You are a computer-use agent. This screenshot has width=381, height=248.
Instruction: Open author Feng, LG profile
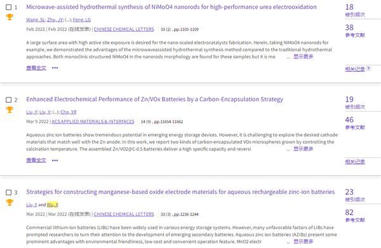tap(82, 20)
